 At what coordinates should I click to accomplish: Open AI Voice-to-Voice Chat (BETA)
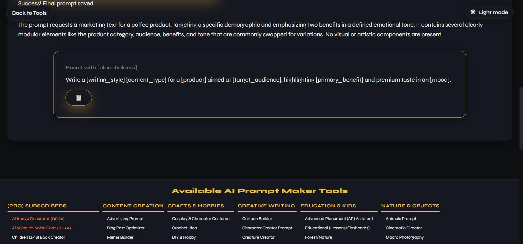click(x=41, y=228)
